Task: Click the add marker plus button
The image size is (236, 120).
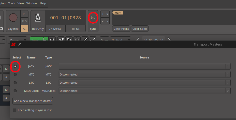Action: click(x=103, y=14)
